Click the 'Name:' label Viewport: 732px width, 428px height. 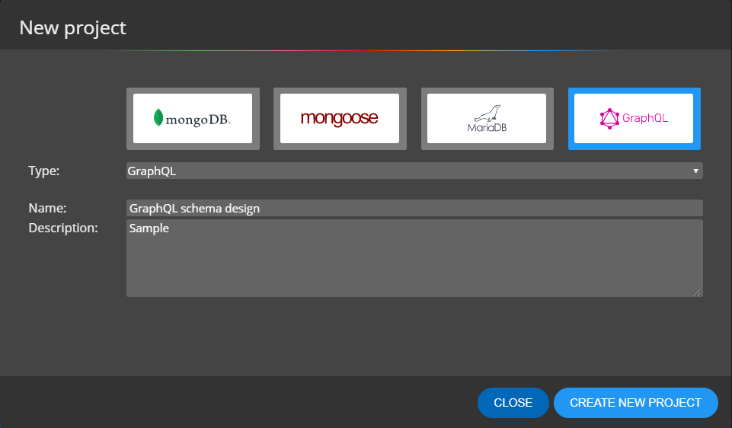pos(48,208)
